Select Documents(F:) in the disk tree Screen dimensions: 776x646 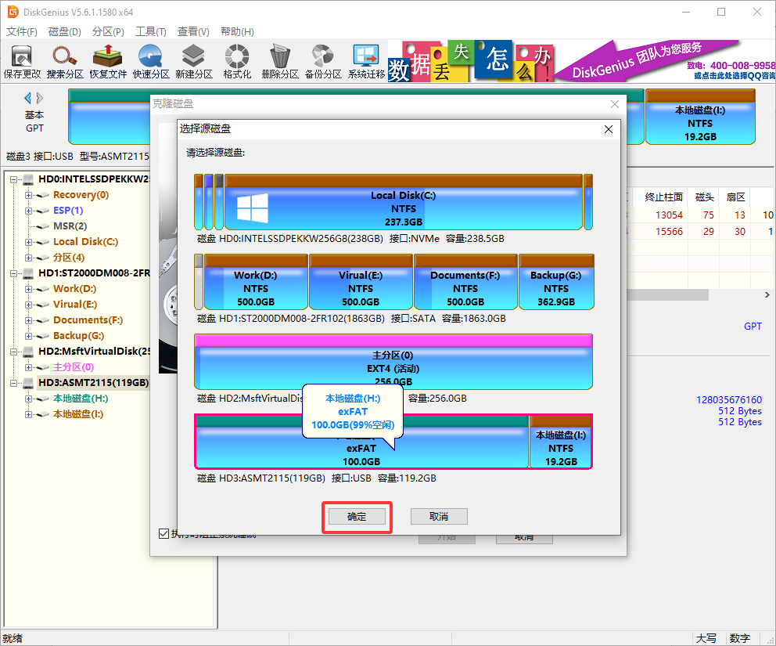pos(88,320)
